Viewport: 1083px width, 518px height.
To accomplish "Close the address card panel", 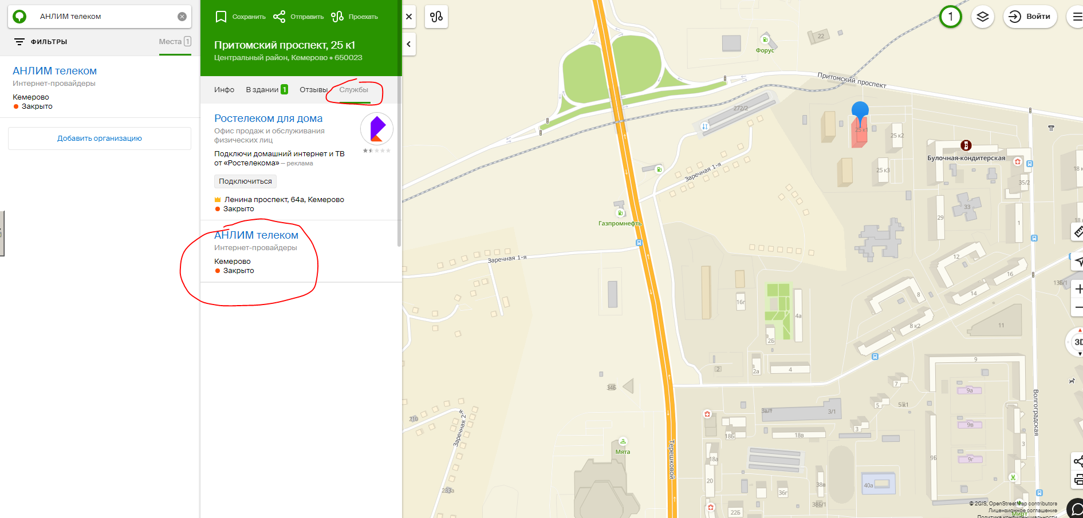I will [409, 17].
